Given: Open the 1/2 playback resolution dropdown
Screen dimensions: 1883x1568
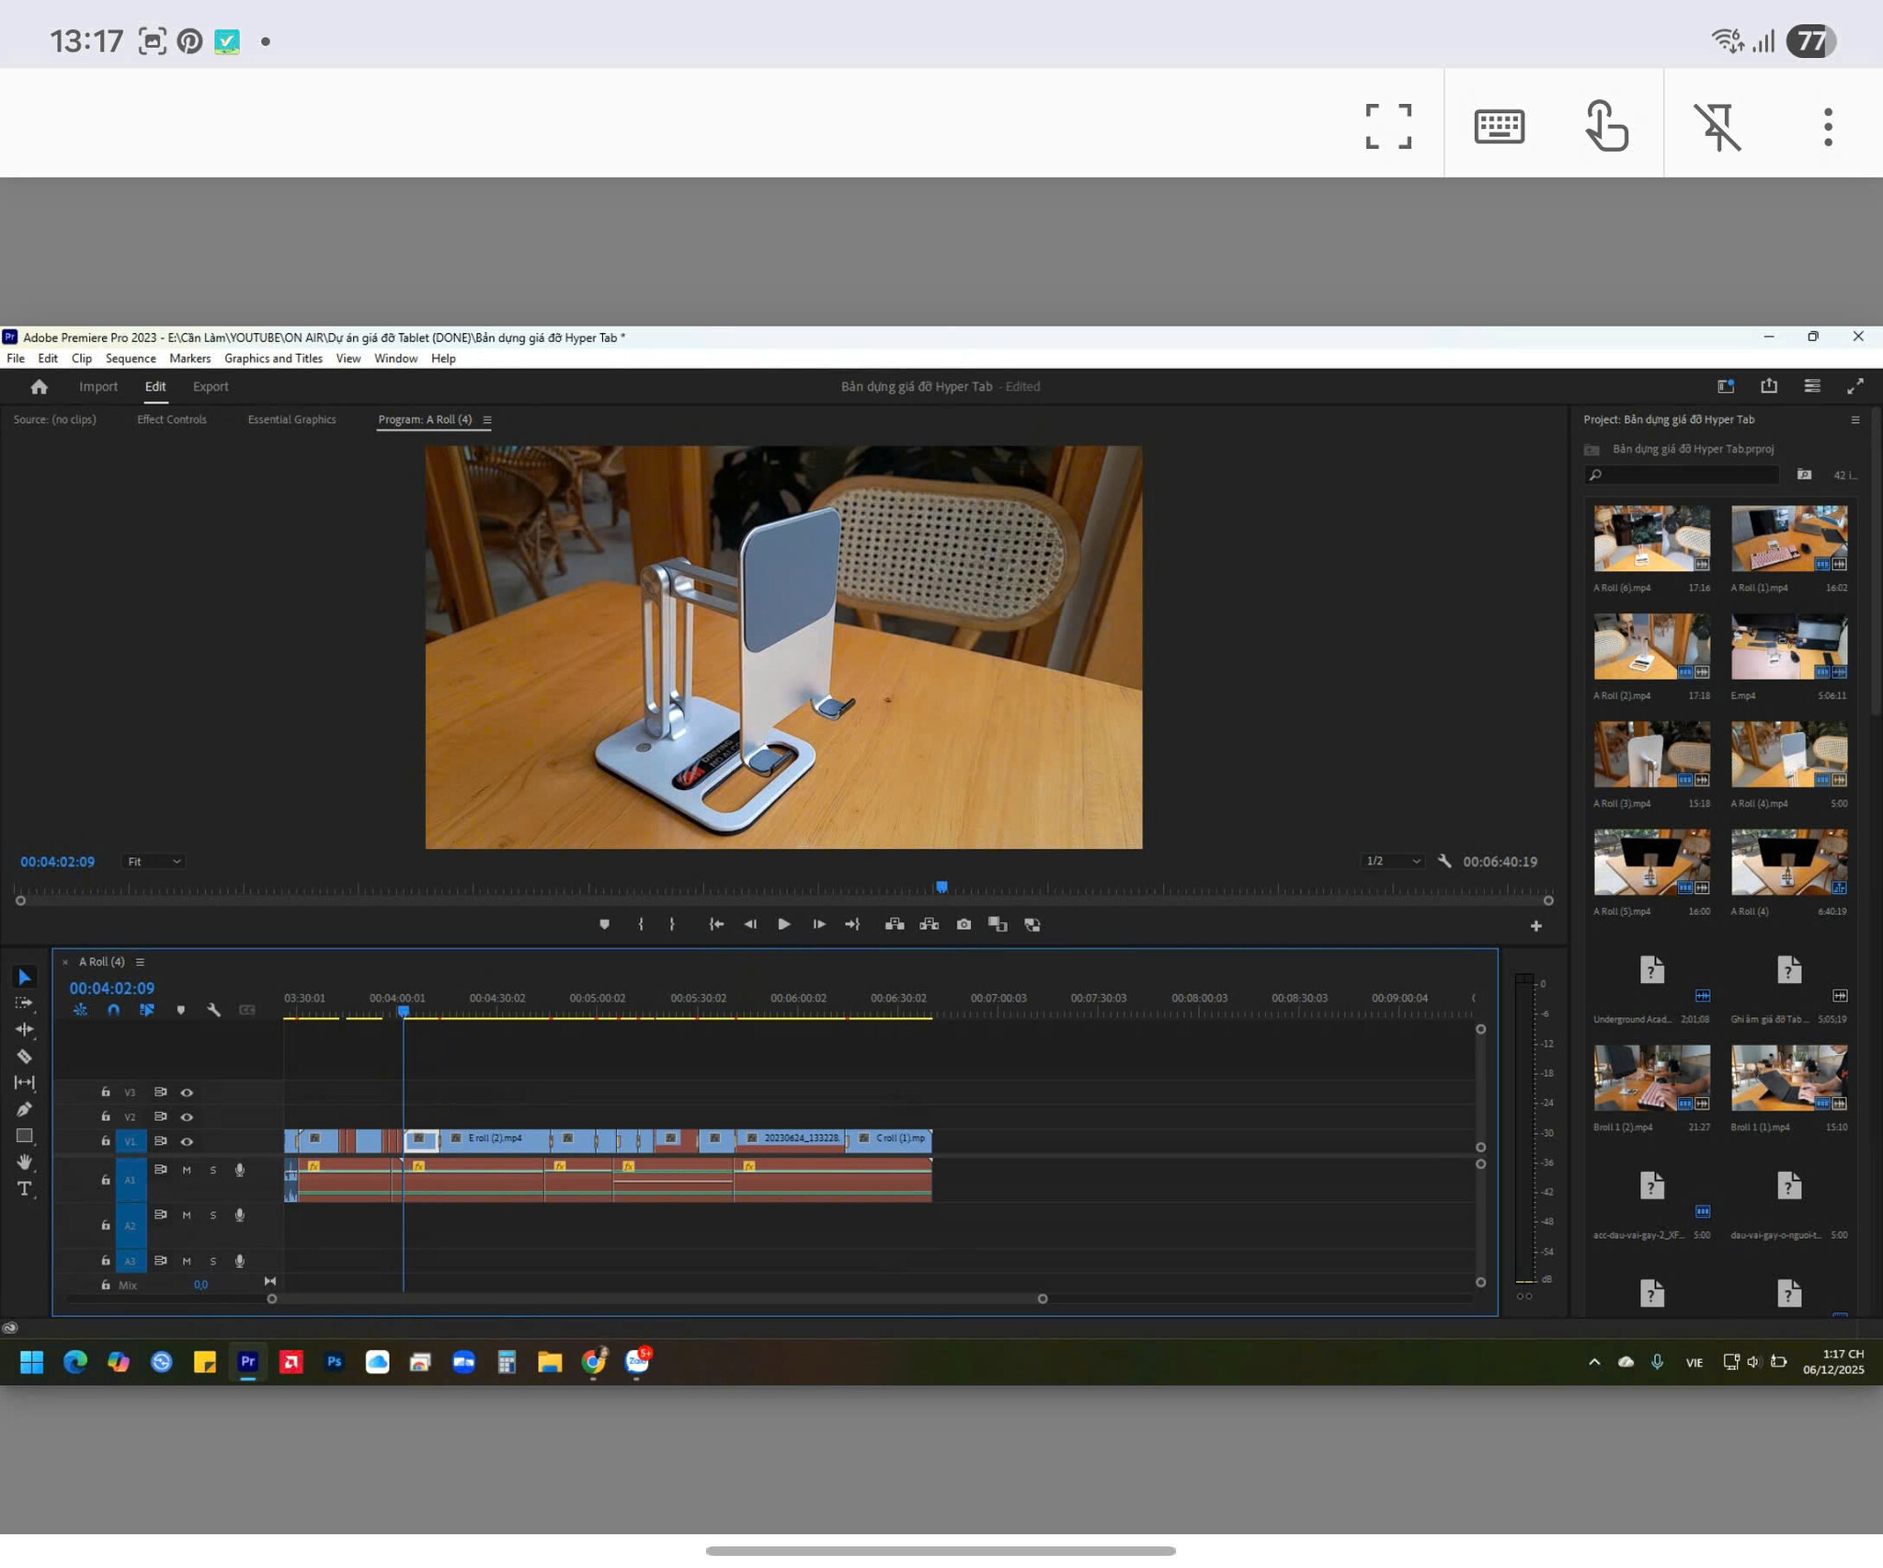Looking at the screenshot, I should coord(1392,862).
